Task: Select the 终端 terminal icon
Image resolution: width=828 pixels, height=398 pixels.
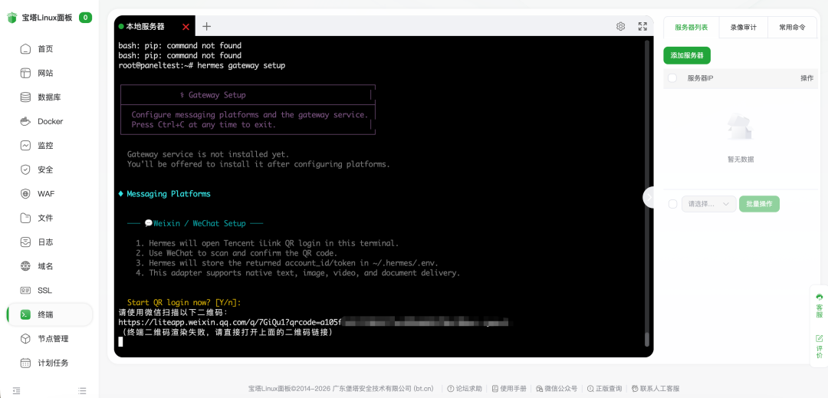Action: 25,314
